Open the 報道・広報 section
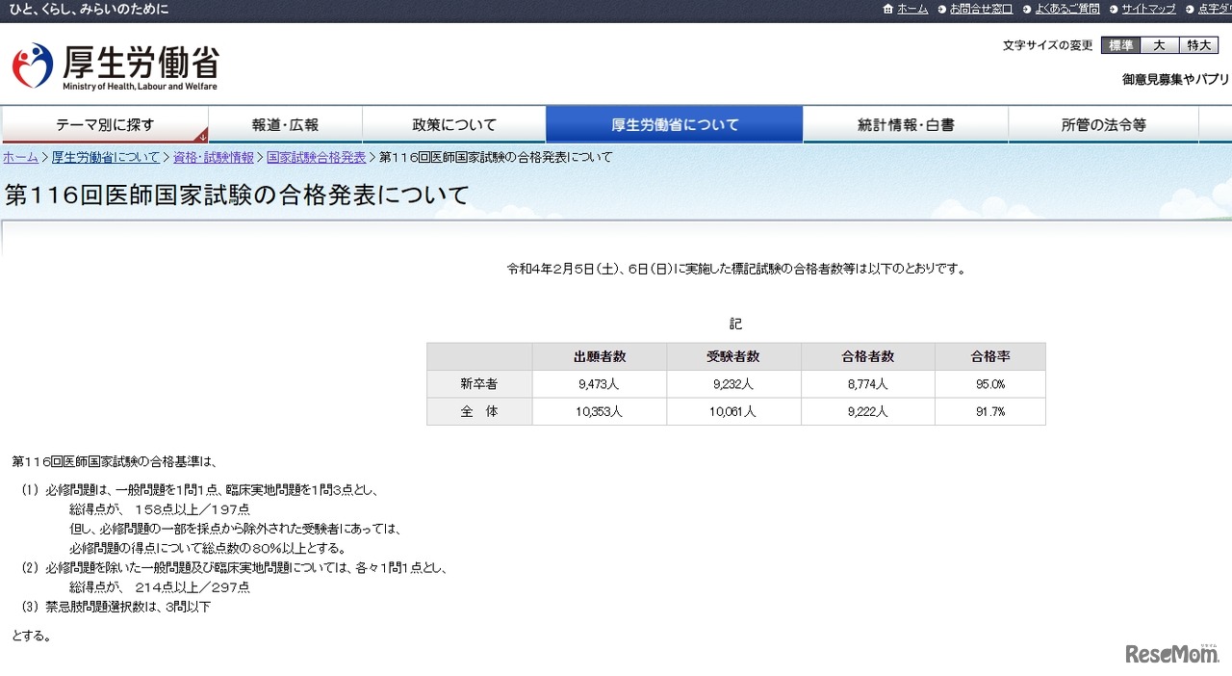 [285, 124]
